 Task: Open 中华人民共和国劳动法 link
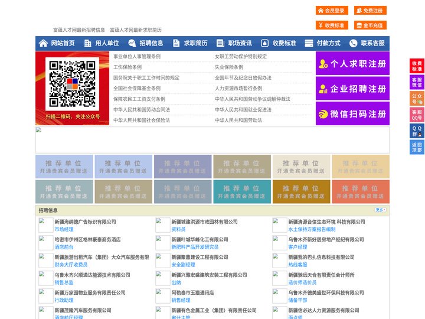(238, 120)
